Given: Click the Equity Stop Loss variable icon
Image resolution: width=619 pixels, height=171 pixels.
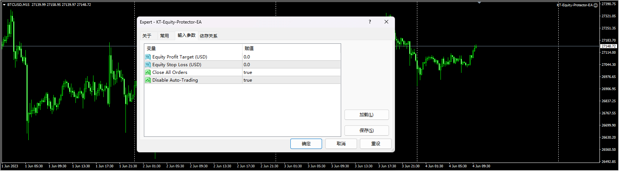Looking at the screenshot, I should click(x=148, y=65).
